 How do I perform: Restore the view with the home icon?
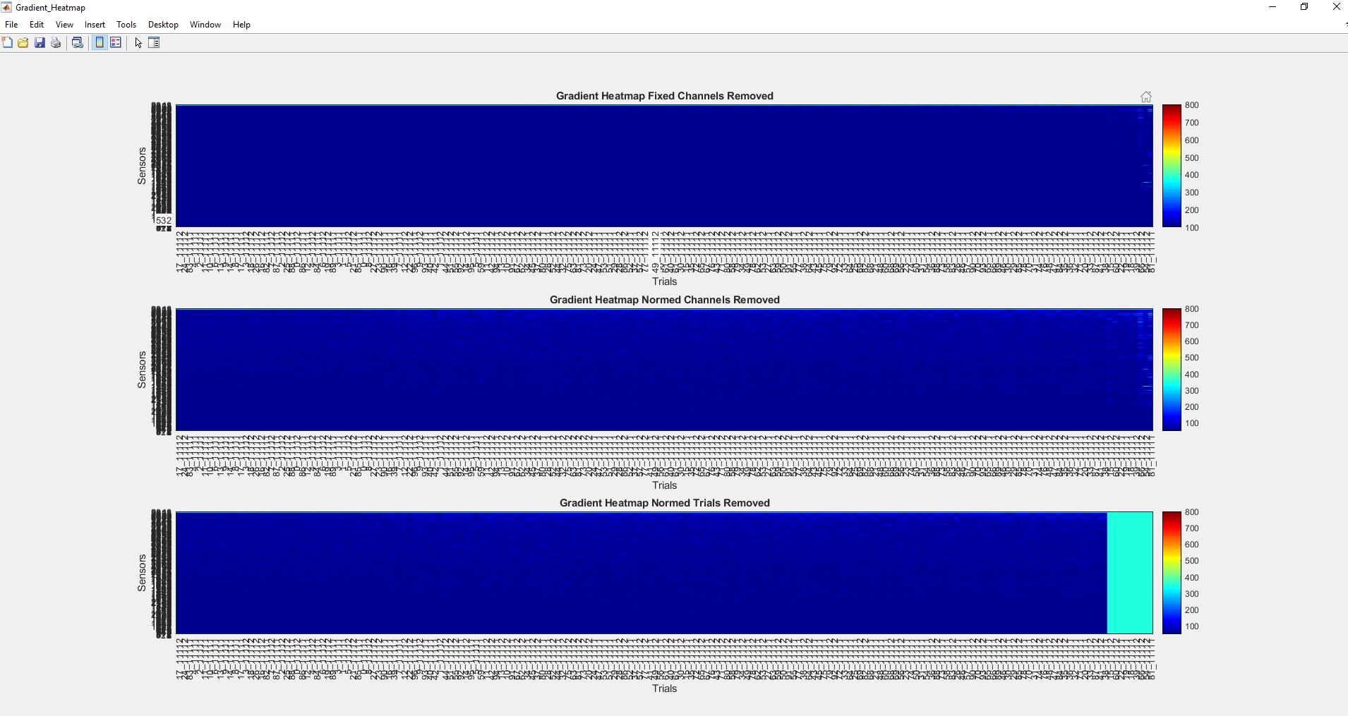coord(1146,97)
